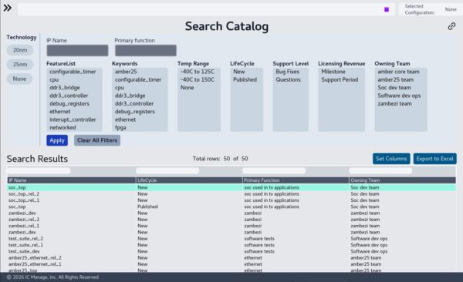Viewport: 463px width, 282px height.
Task: Click filter box above IP Name column
Action: 39,171
